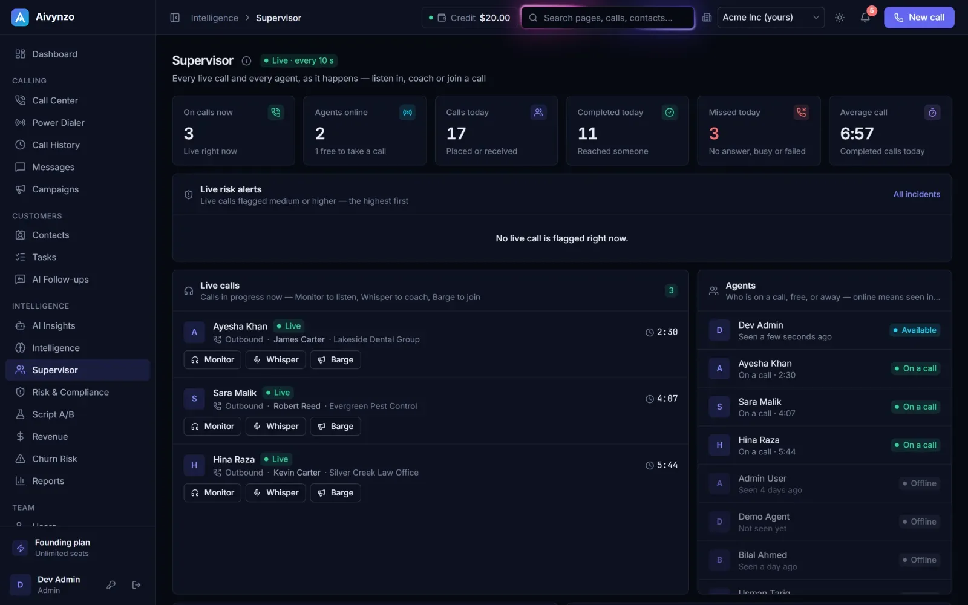Click the broadcast icon on Agents online card
968x605 pixels.
(x=408, y=113)
